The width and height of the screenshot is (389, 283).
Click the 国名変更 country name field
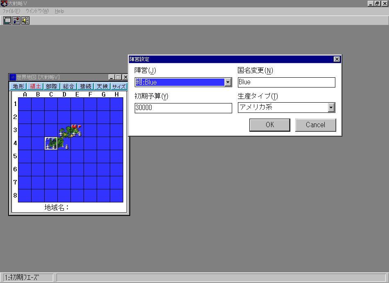pyautogui.click(x=286, y=82)
